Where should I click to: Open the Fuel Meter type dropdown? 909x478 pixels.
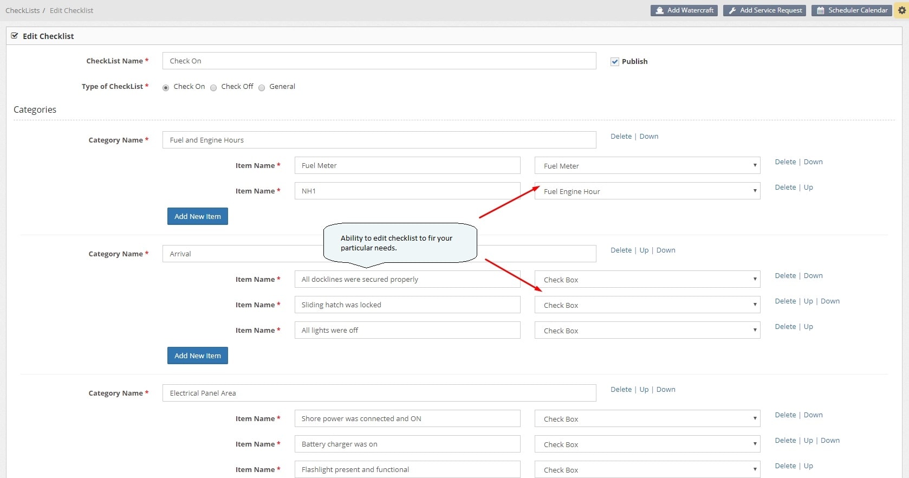click(x=647, y=166)
